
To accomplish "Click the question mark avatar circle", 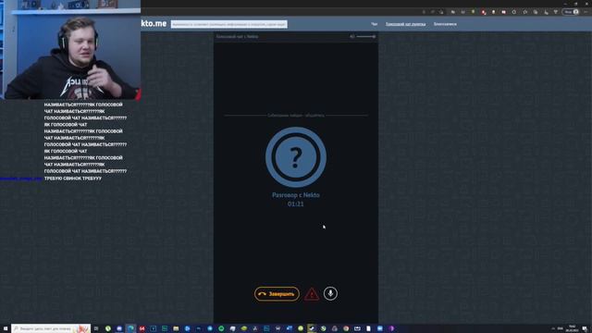I will tap(296, 157).
